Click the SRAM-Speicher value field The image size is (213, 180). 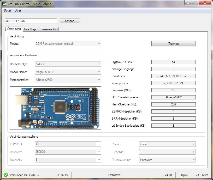click(174, 119)
